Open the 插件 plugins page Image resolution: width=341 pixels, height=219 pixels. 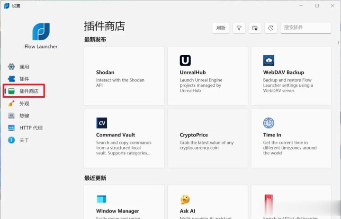(x=24, y=79)
